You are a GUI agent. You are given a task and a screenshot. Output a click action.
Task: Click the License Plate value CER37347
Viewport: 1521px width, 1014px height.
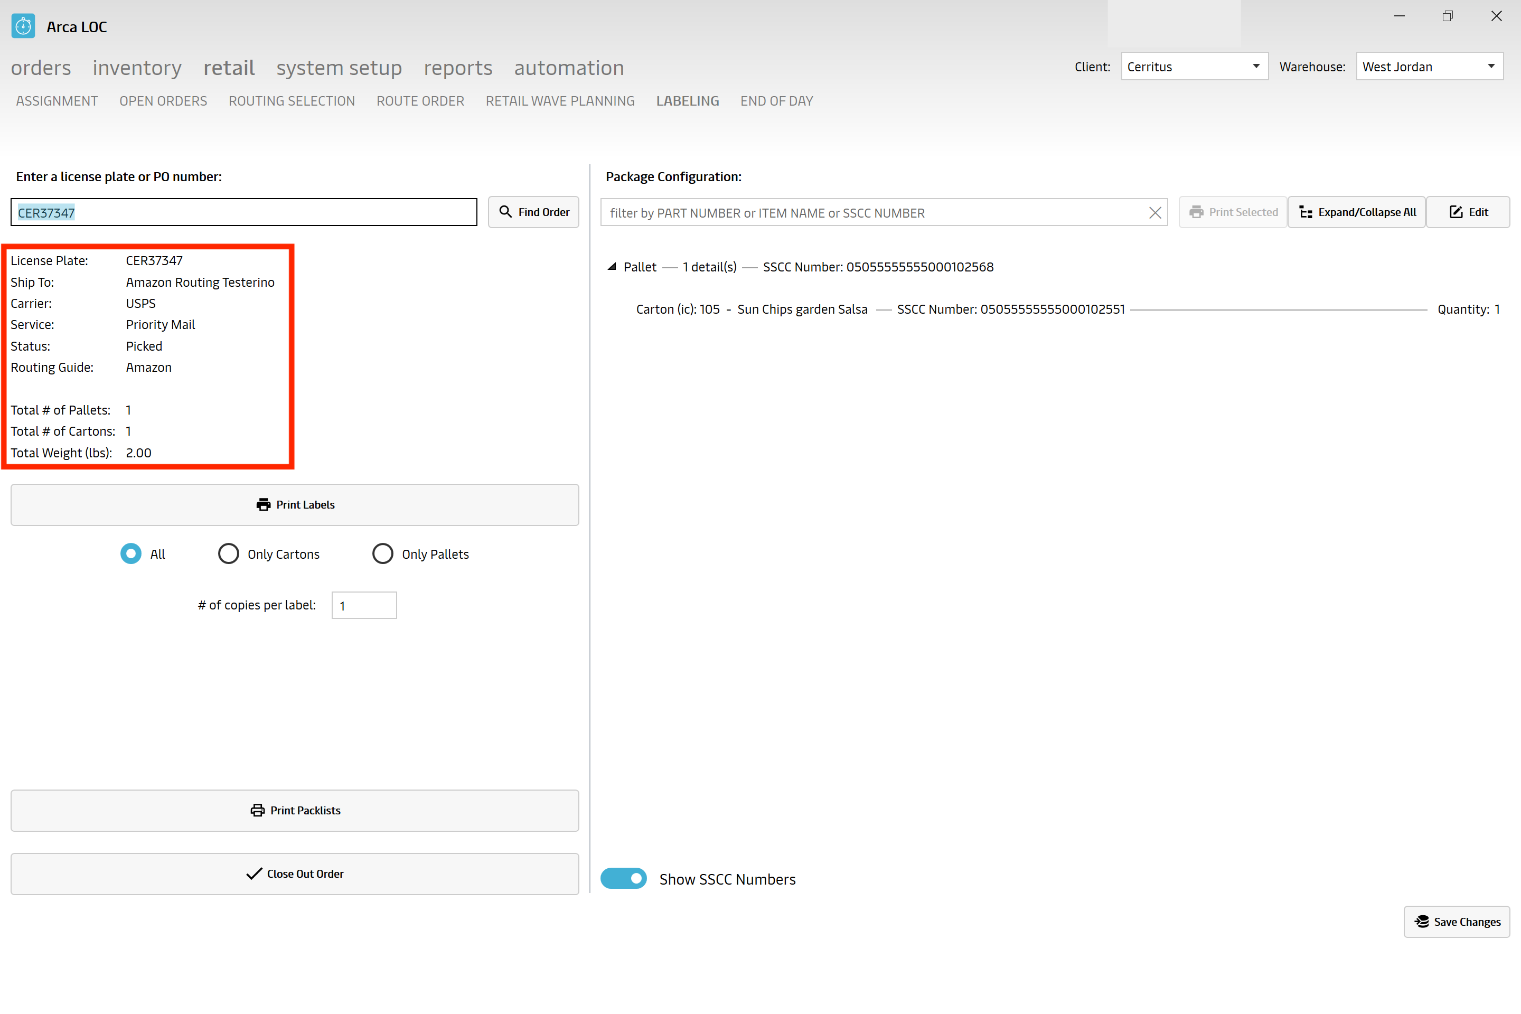pos(154,260)
